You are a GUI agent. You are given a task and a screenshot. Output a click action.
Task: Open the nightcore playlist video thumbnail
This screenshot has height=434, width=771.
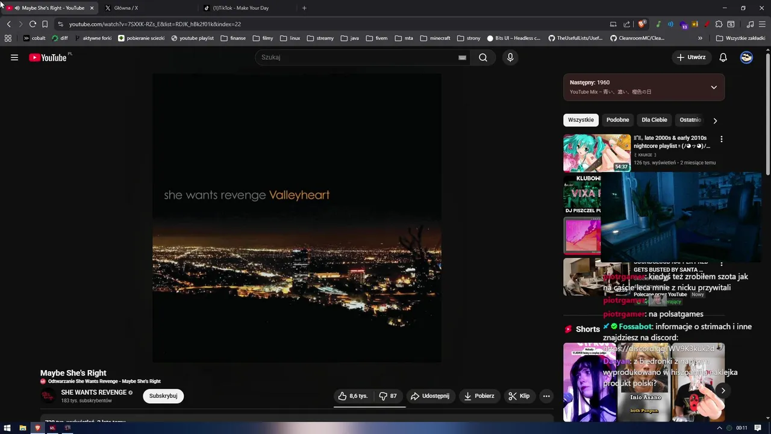point(597,153)
